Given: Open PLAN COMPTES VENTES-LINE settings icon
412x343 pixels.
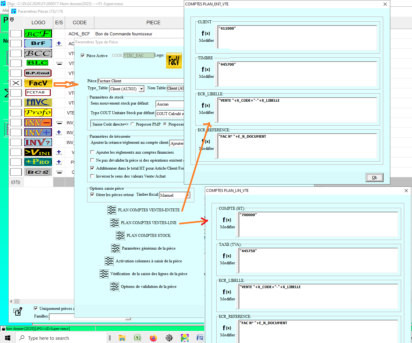Looking at the screenshot, I should click(115, 223).
